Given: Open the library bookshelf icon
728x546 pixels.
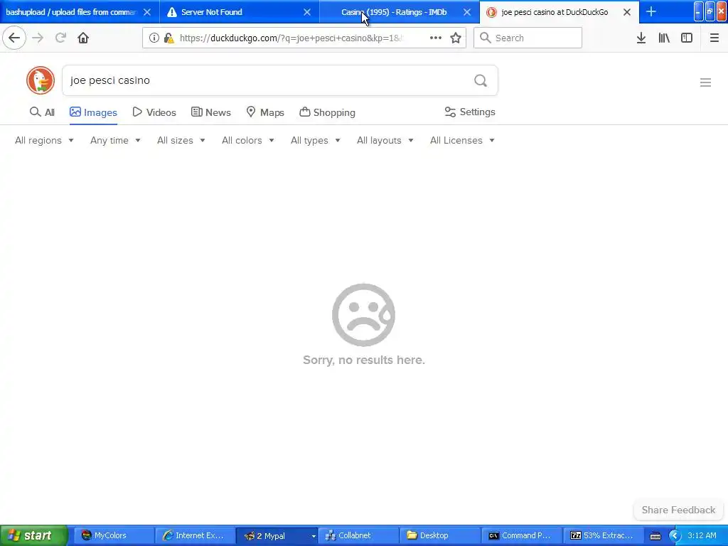Looking at the screenshot, I should coord(664,38).
